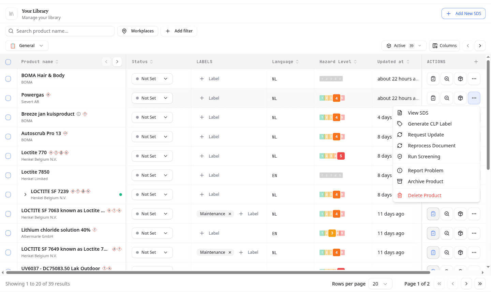Image resolution: width=491 pixels, height=292 pixels.
Task: Choose Delete Product menu item
Action: click(436, 195)
